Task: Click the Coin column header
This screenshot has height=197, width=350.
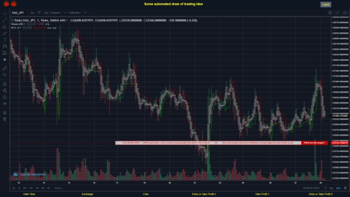Action: point(145,194)
